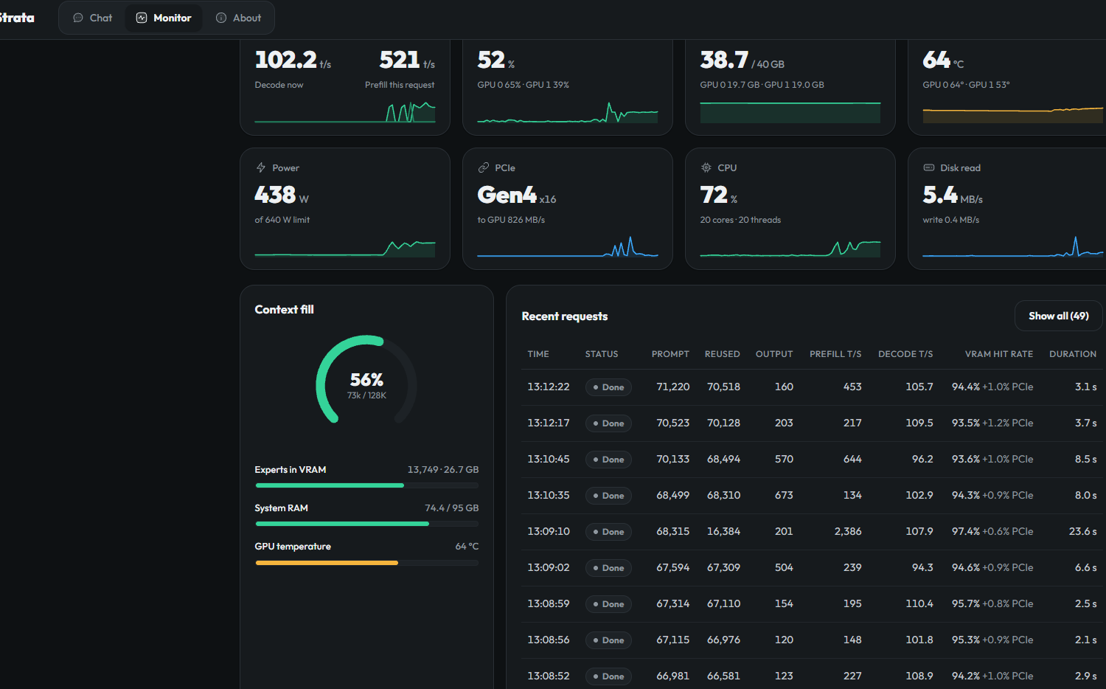
Task: Click the chat bubble icon
Action: 78,18
